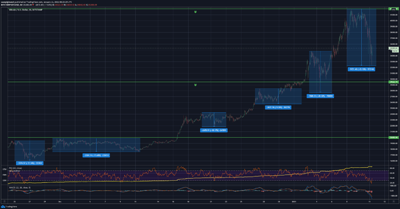
Task: Click the current price label on price axis
Action: tap(394, 48)
